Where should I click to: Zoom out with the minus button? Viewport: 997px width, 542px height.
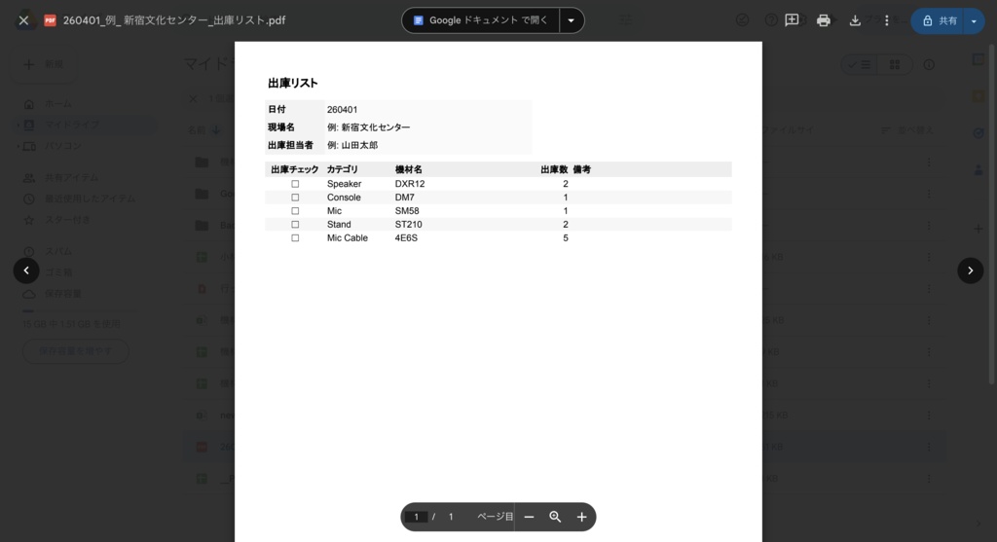529,517
